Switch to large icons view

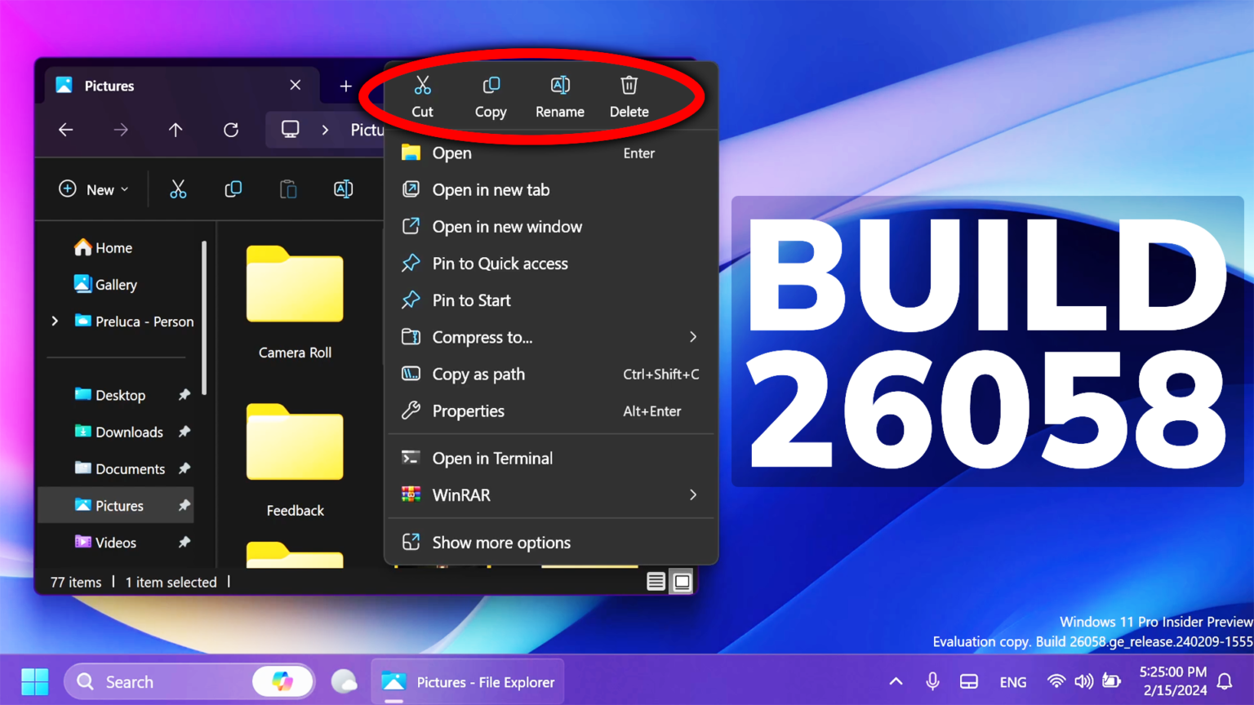pyautogui.click(x=681, y=581)
